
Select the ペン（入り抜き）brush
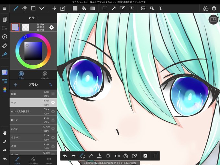pyautogui.click(x=33, y=111)
